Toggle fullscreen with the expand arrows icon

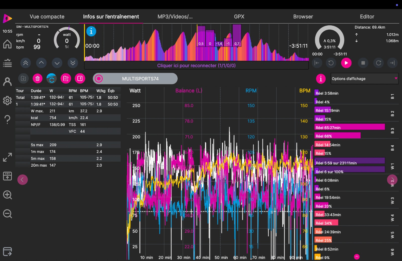tap(7, 157)
